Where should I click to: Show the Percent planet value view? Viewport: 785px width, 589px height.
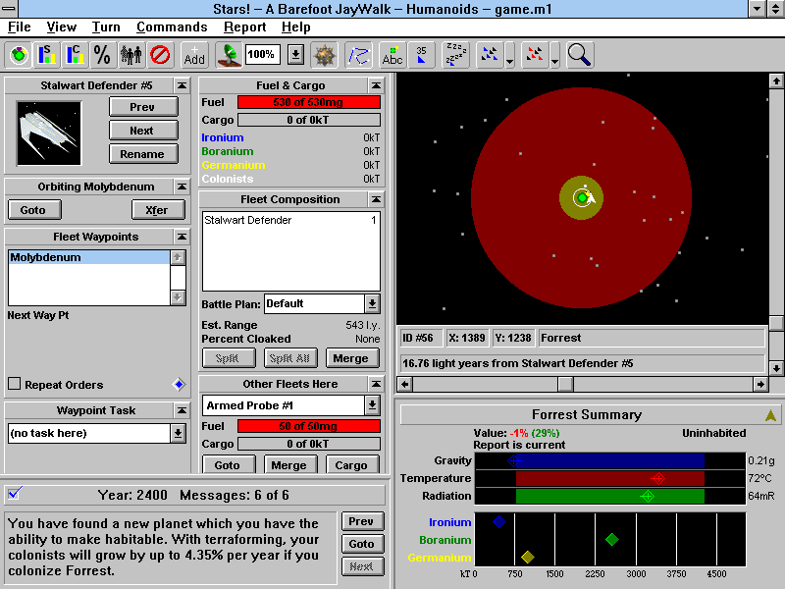[x=103, y=55]
